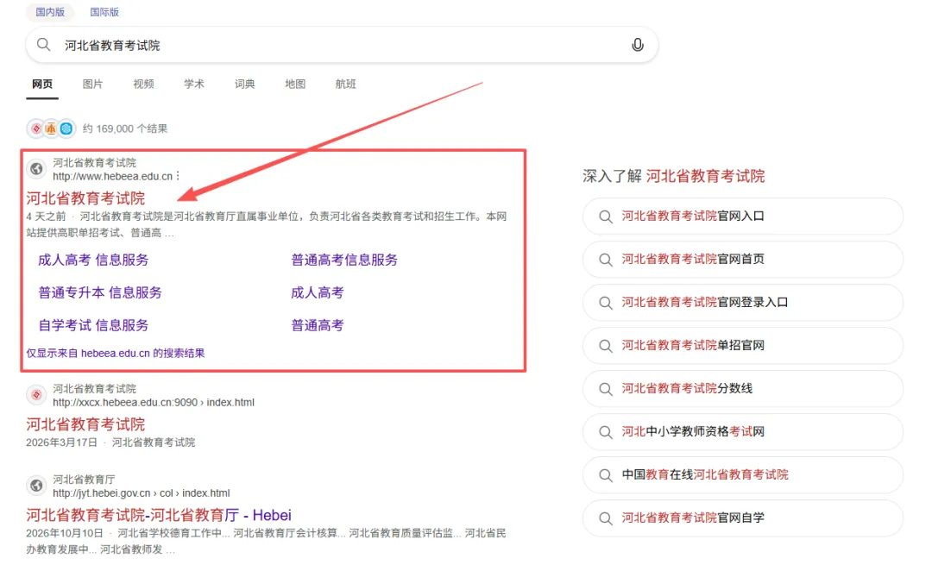Click magnifier icon of 河北中小学教师资格考试网 suggestion

coord(606,432)
